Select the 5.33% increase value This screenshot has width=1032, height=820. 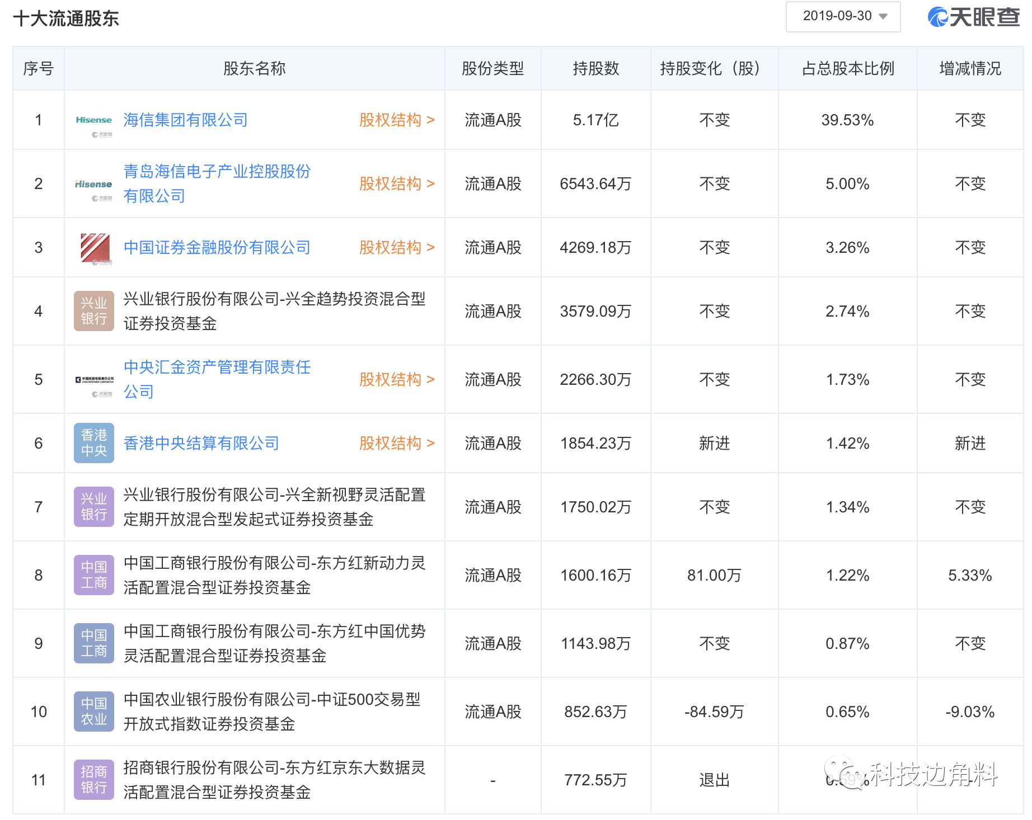point(970,576)
